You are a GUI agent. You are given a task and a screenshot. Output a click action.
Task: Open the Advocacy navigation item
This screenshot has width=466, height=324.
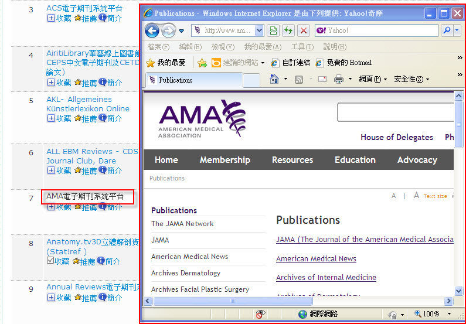417,160
